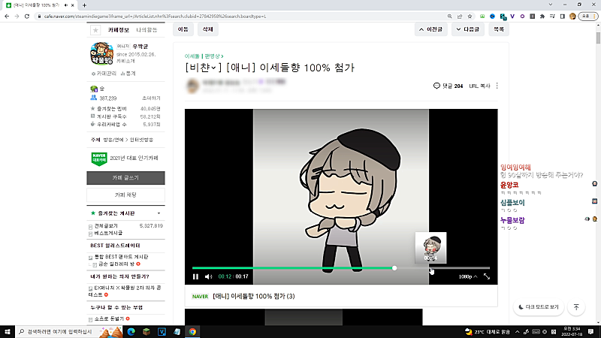This screenshot has width=601, height=338.
Task: Open Chrome from the taskbar
Action: point(192,331)
